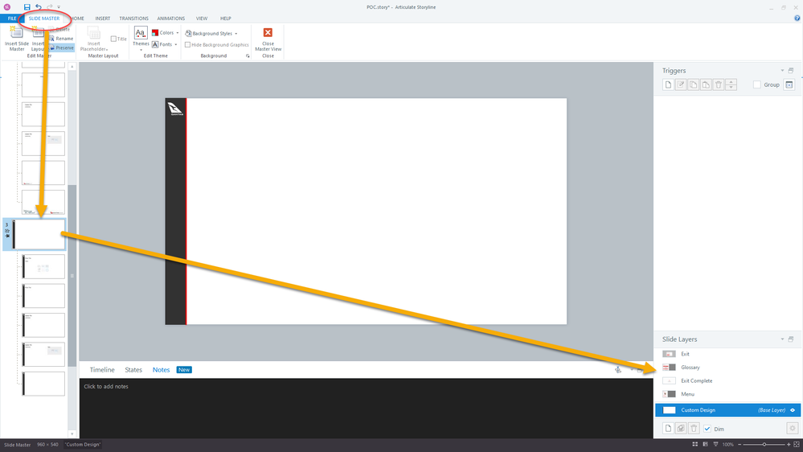Open the Quick Access Toolbar customize arrow
The image size is (803, 452).
pyautogui.click(x=59, y=7)
